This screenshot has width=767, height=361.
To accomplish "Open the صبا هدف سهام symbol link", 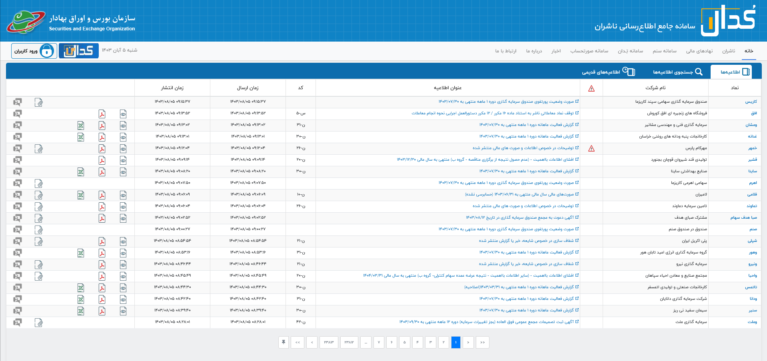I will point(744,217).
